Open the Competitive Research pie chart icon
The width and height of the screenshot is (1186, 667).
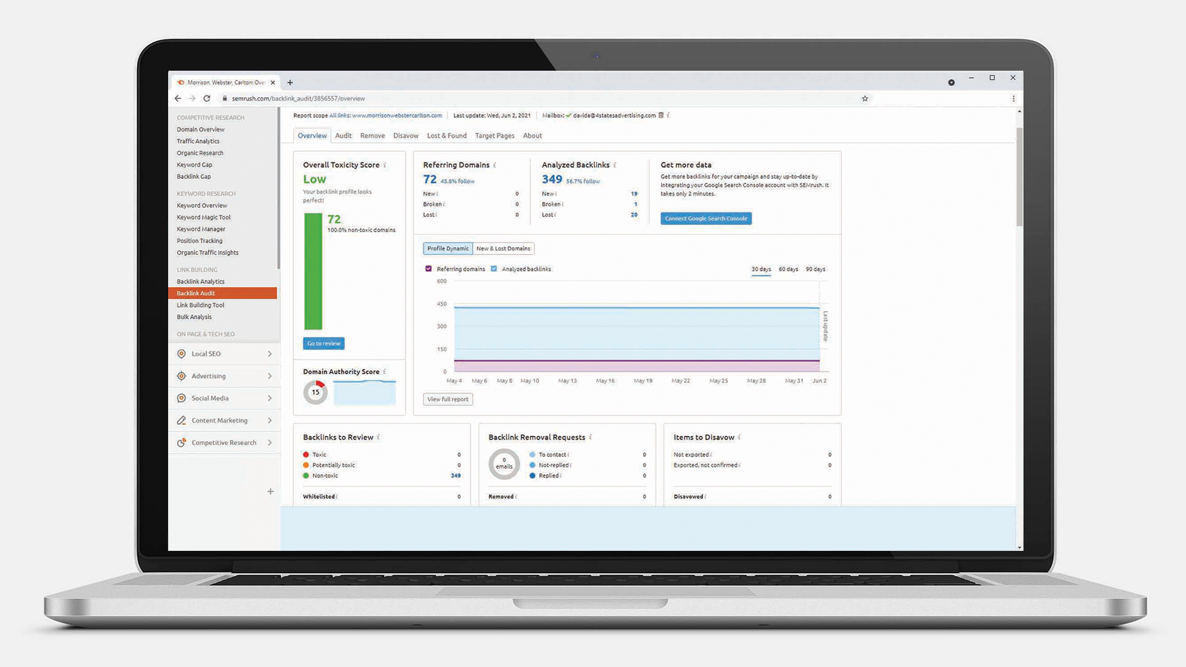pyautogui.click(x=180, y=442)
